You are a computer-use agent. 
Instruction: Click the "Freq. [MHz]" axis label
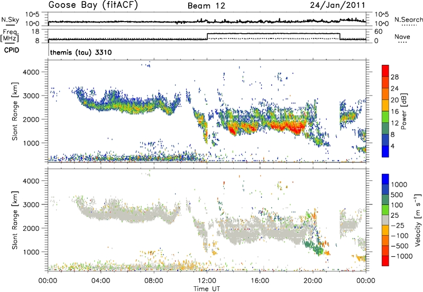[10, 35]
